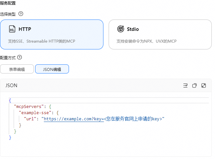Switch to 表单编辑 mode
Viewport: 215px width, 159px height.
pyautogui.click(x=17, y=69)
